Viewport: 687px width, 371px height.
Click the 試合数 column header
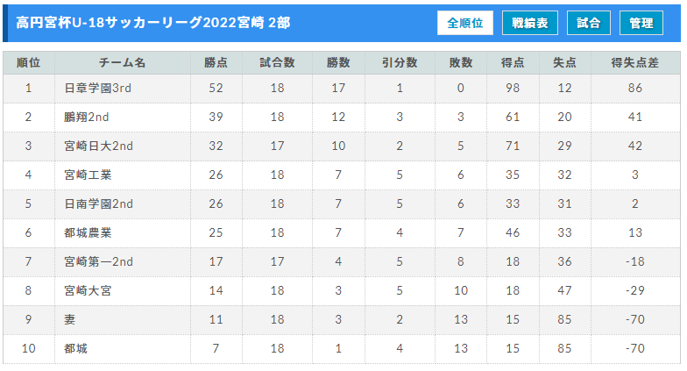point(277,63)
